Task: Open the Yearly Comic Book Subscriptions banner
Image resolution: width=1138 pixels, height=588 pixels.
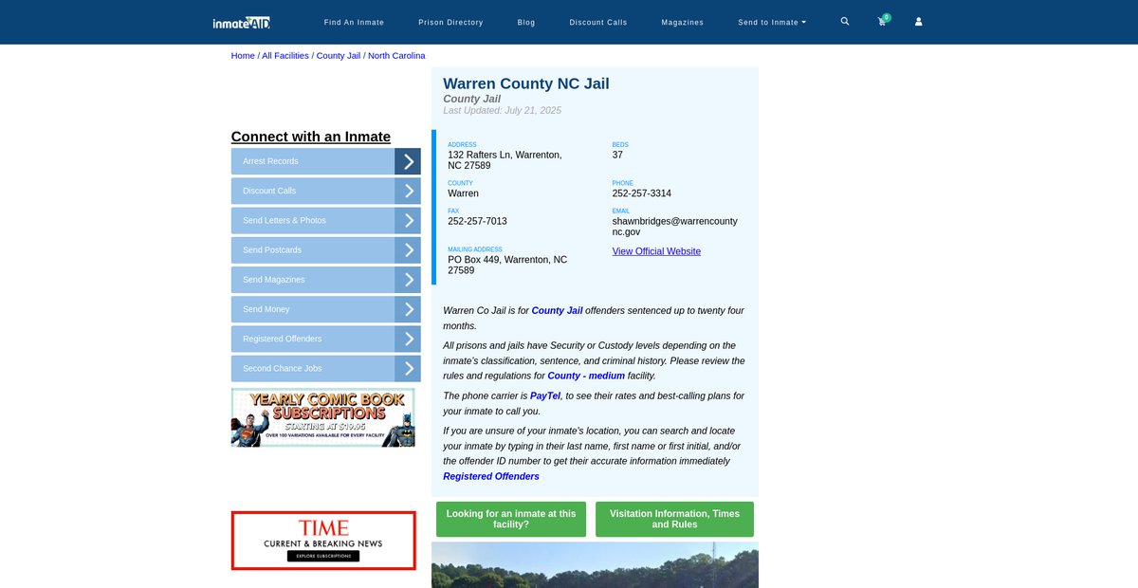Action: point(323,417)
